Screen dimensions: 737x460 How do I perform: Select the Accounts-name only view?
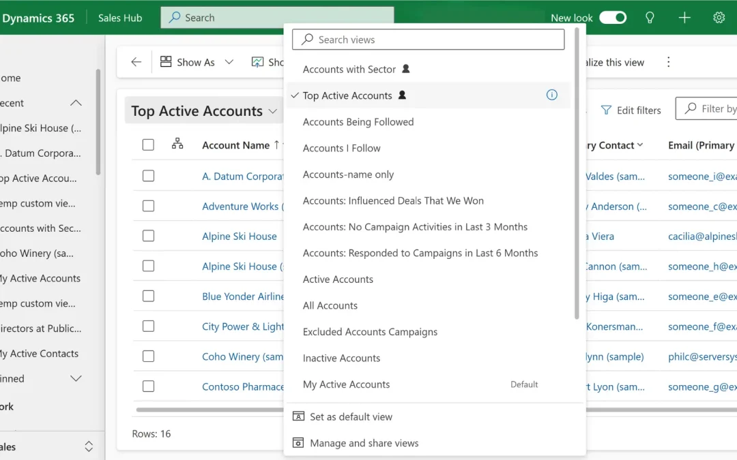pyautogui.click(x=428, y=174)
